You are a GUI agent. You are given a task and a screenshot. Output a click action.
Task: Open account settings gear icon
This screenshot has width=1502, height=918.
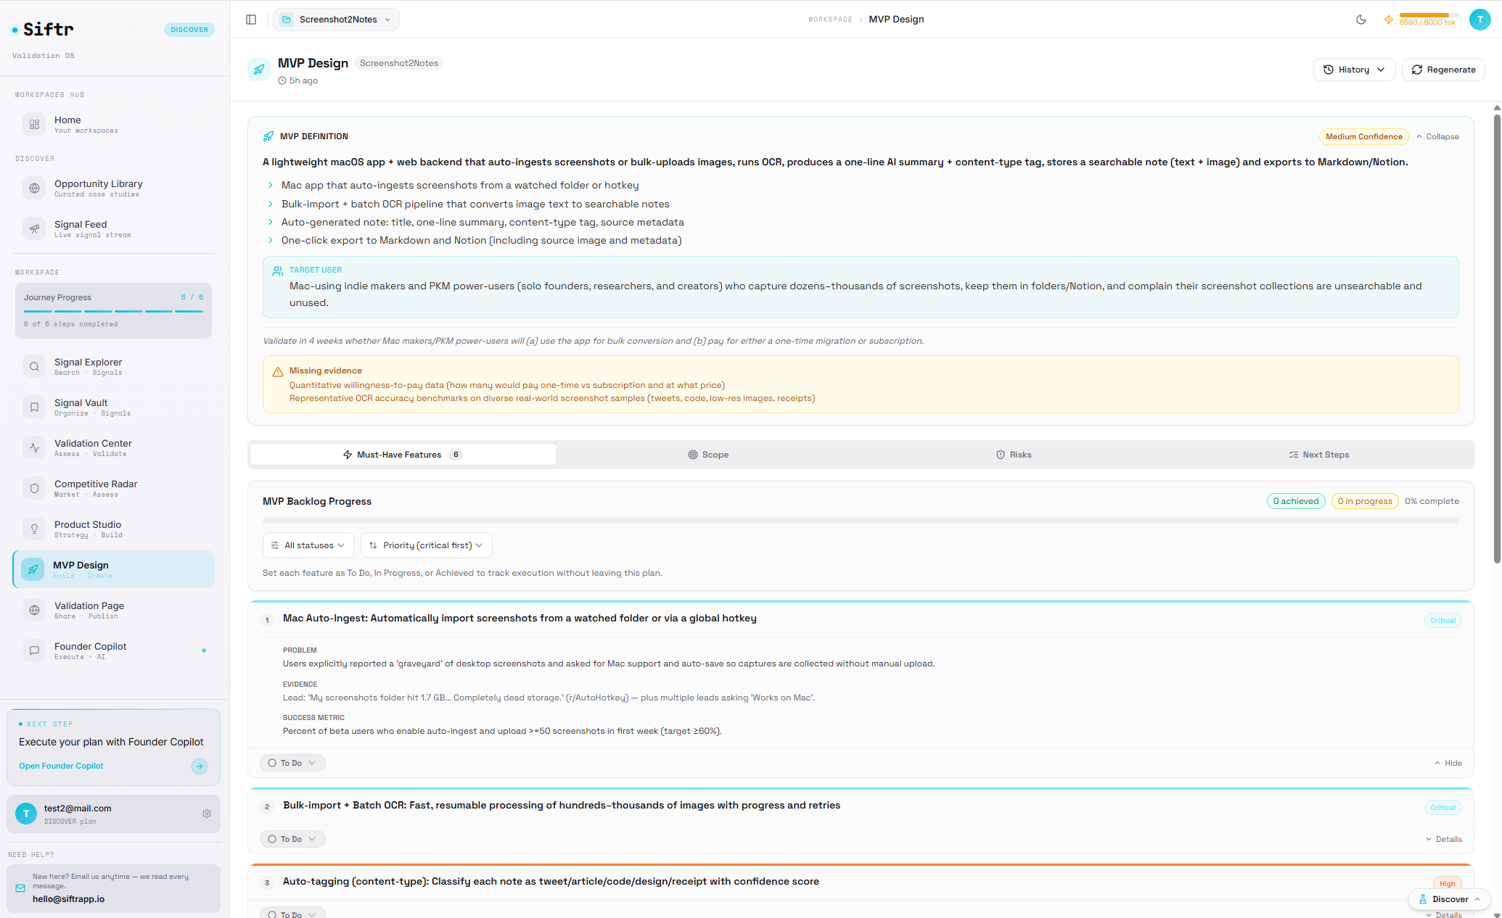click(x=207, y=814)
